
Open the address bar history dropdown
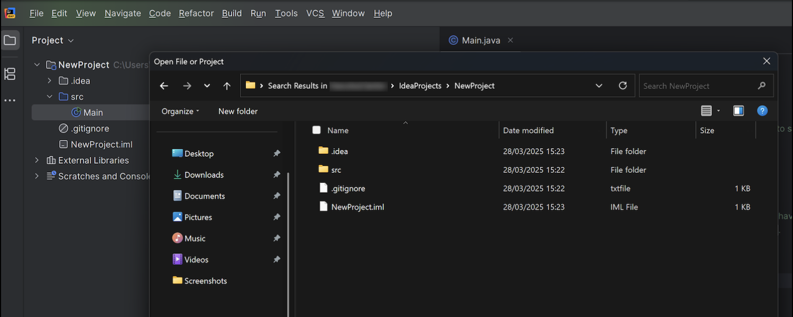pos(599,86)
